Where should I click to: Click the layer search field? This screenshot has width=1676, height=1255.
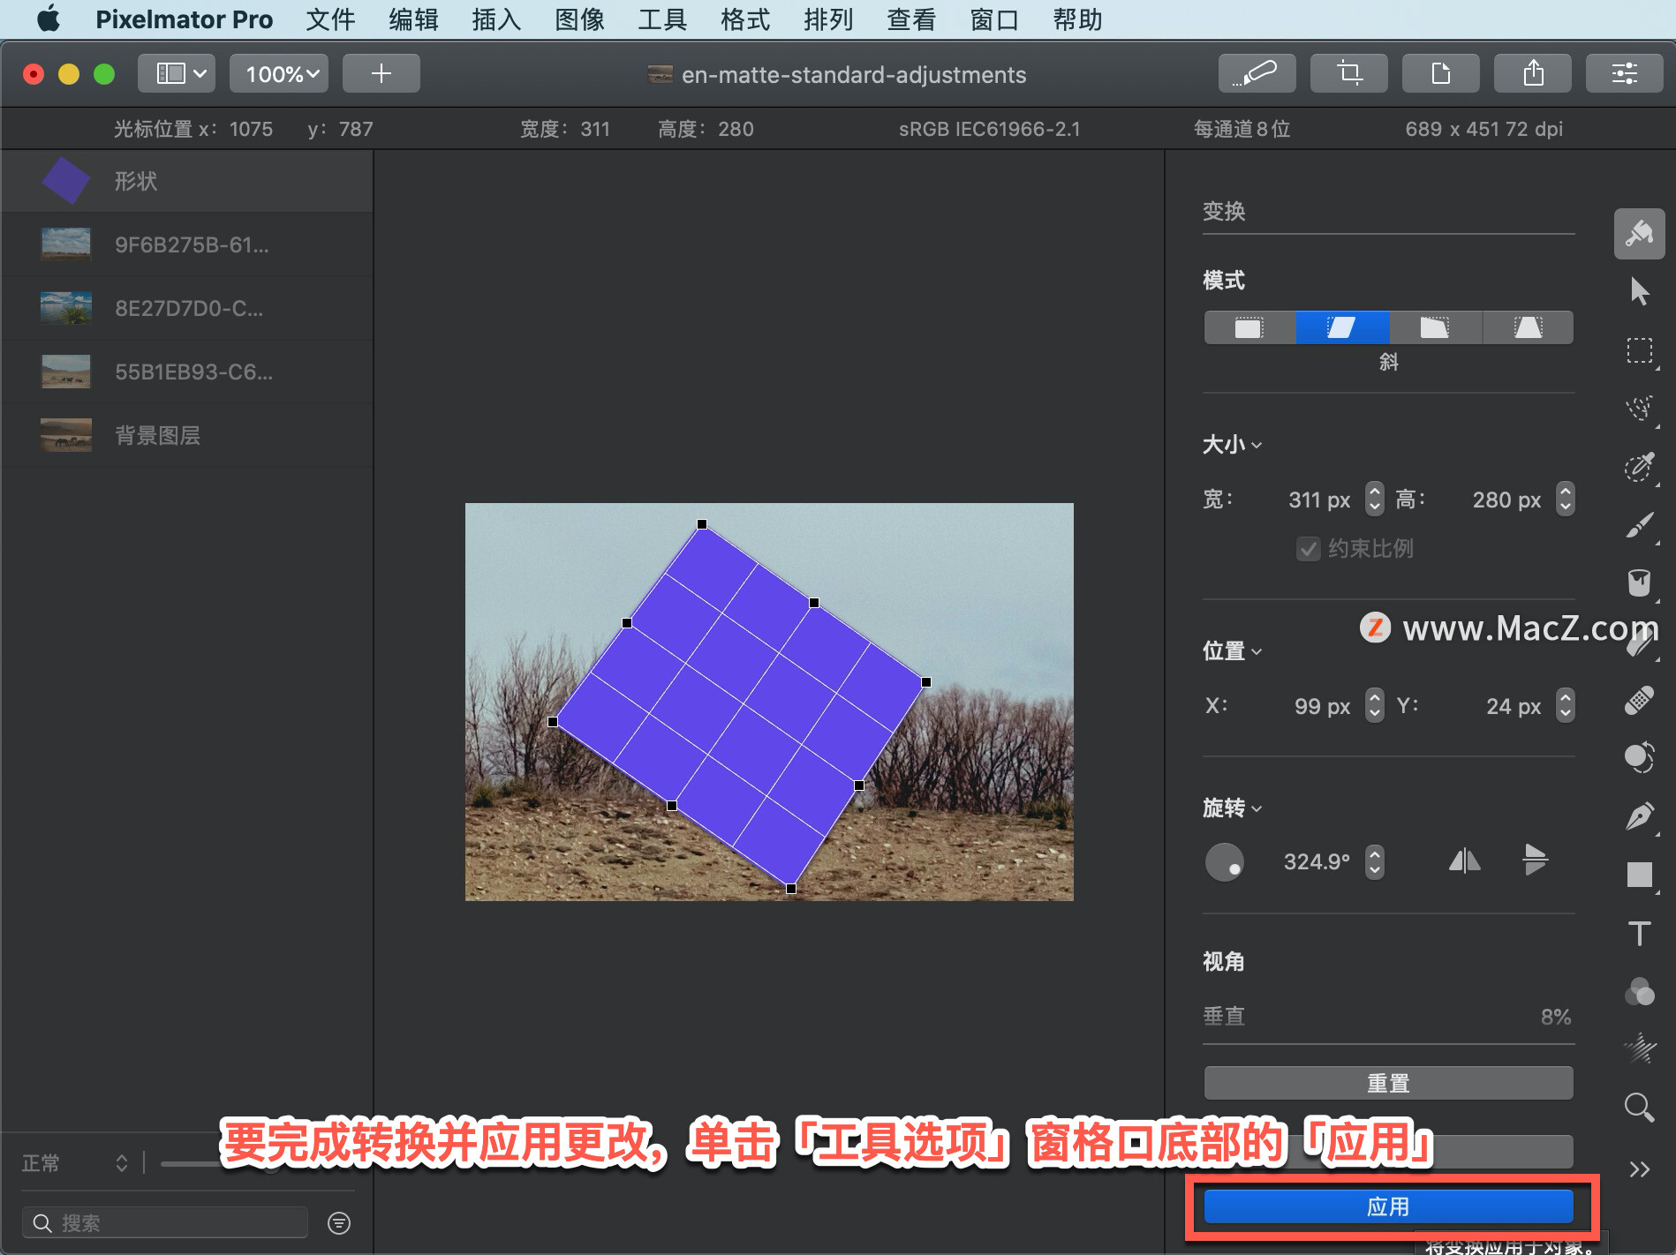click(x=164, y=1223)
